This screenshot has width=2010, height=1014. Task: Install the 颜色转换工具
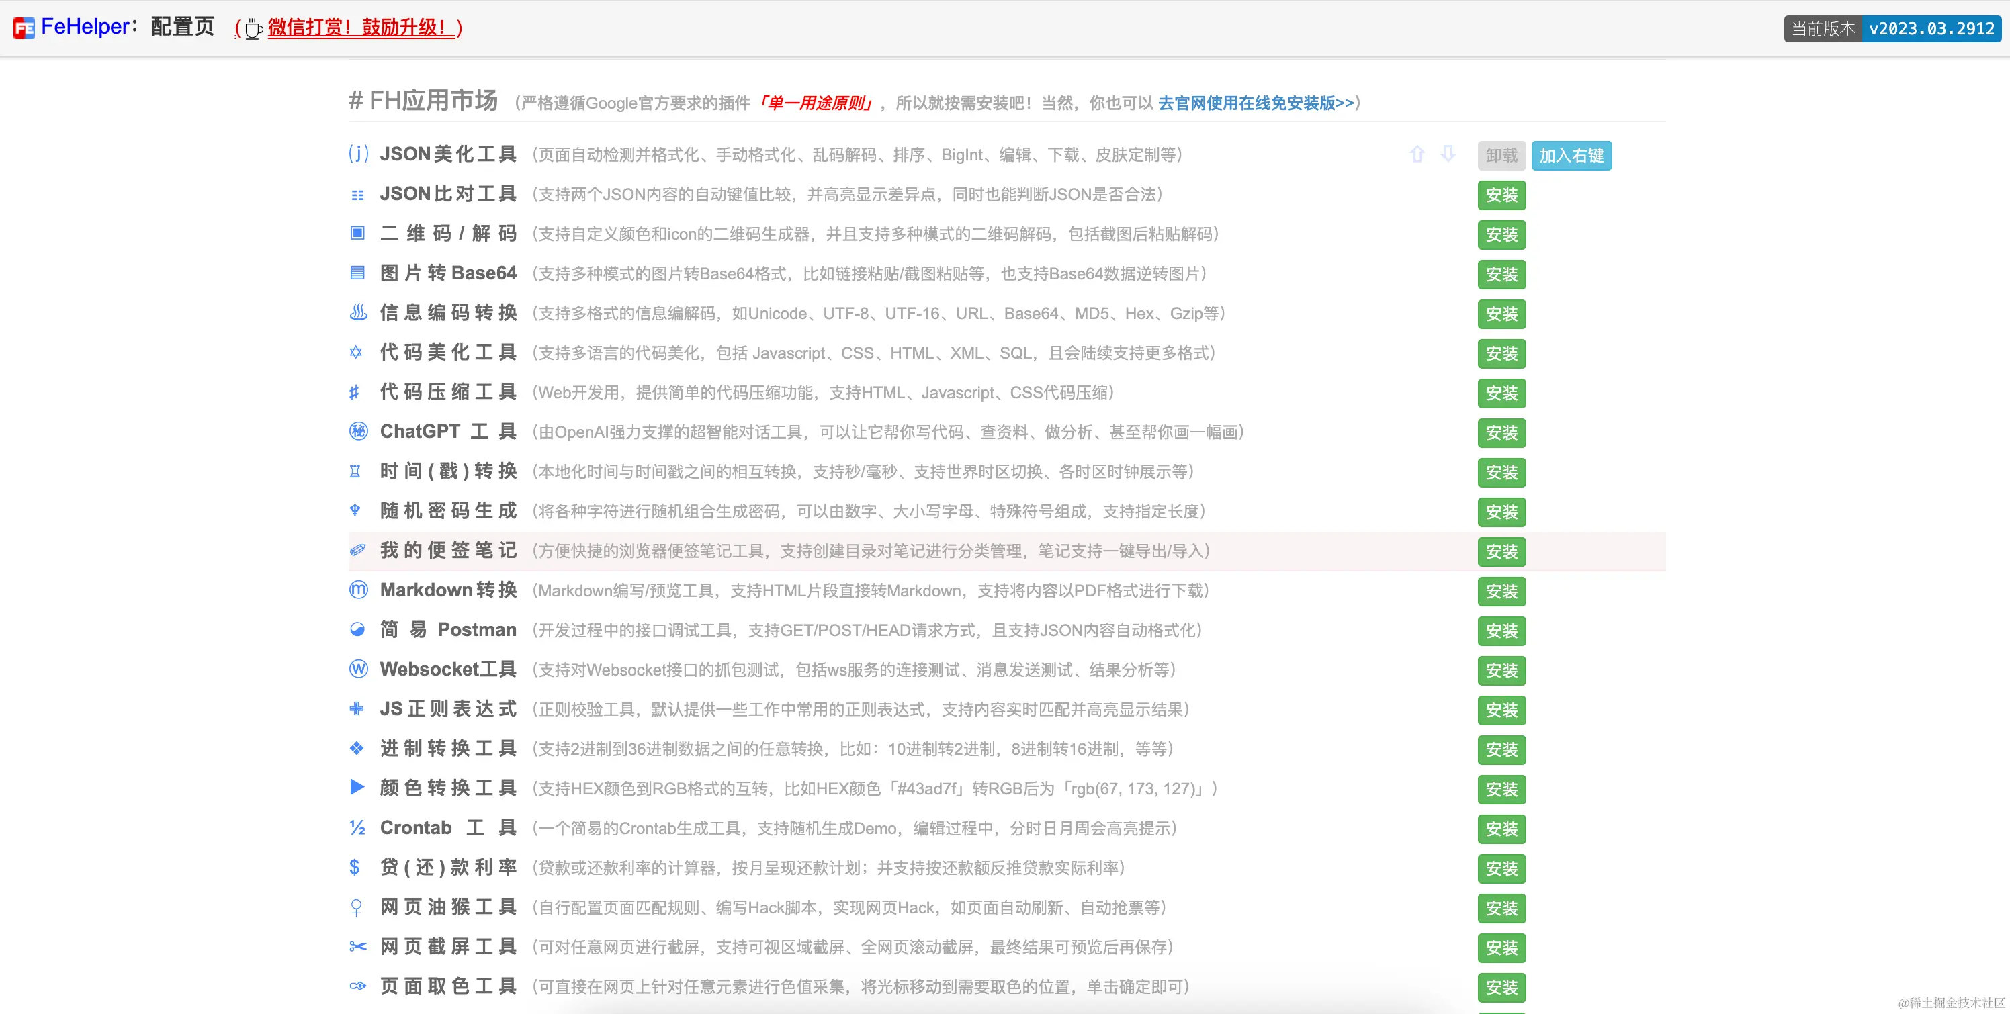1501,789
